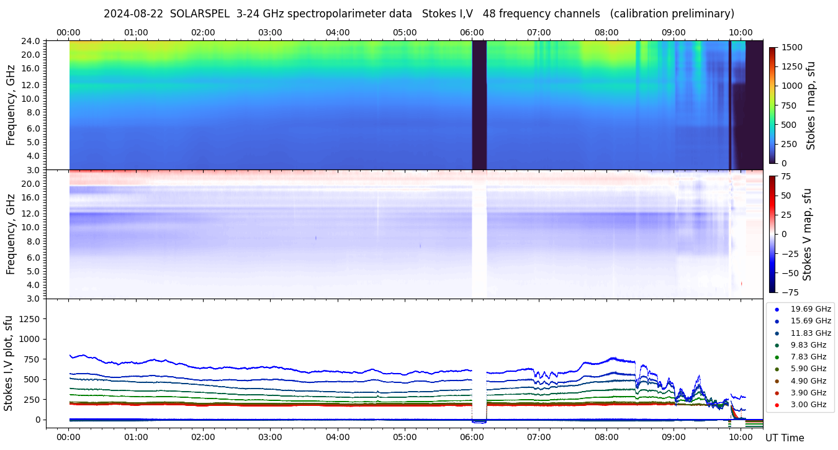Click the 4.90 GHz legend marker dot
The height and width of the screenshot is (450, 838).
tap(777, 381)
